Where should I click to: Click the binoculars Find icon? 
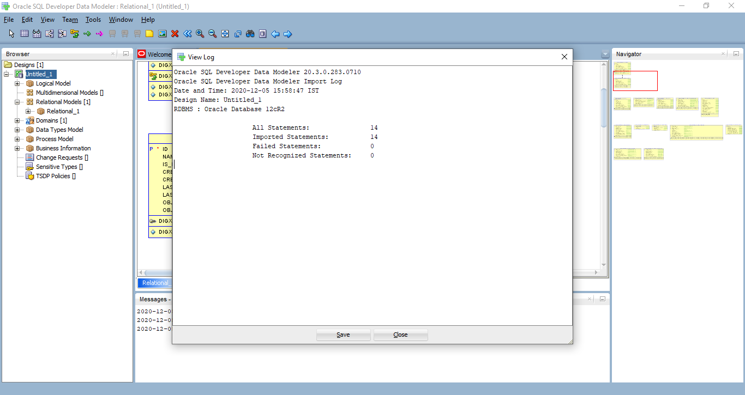point(250,34)
